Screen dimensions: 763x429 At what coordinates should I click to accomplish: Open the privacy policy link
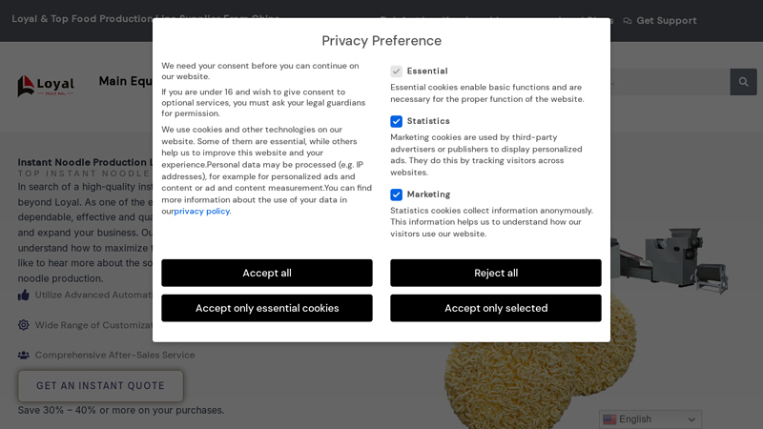coord(202,212)
